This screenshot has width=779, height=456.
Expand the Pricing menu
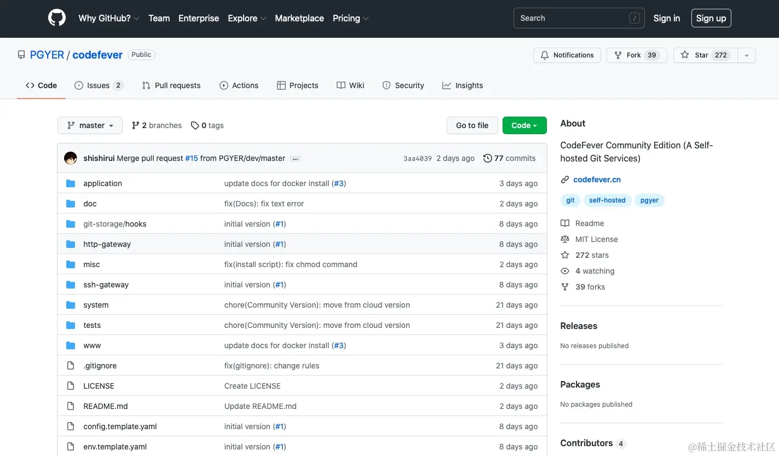tap(351, 18)
